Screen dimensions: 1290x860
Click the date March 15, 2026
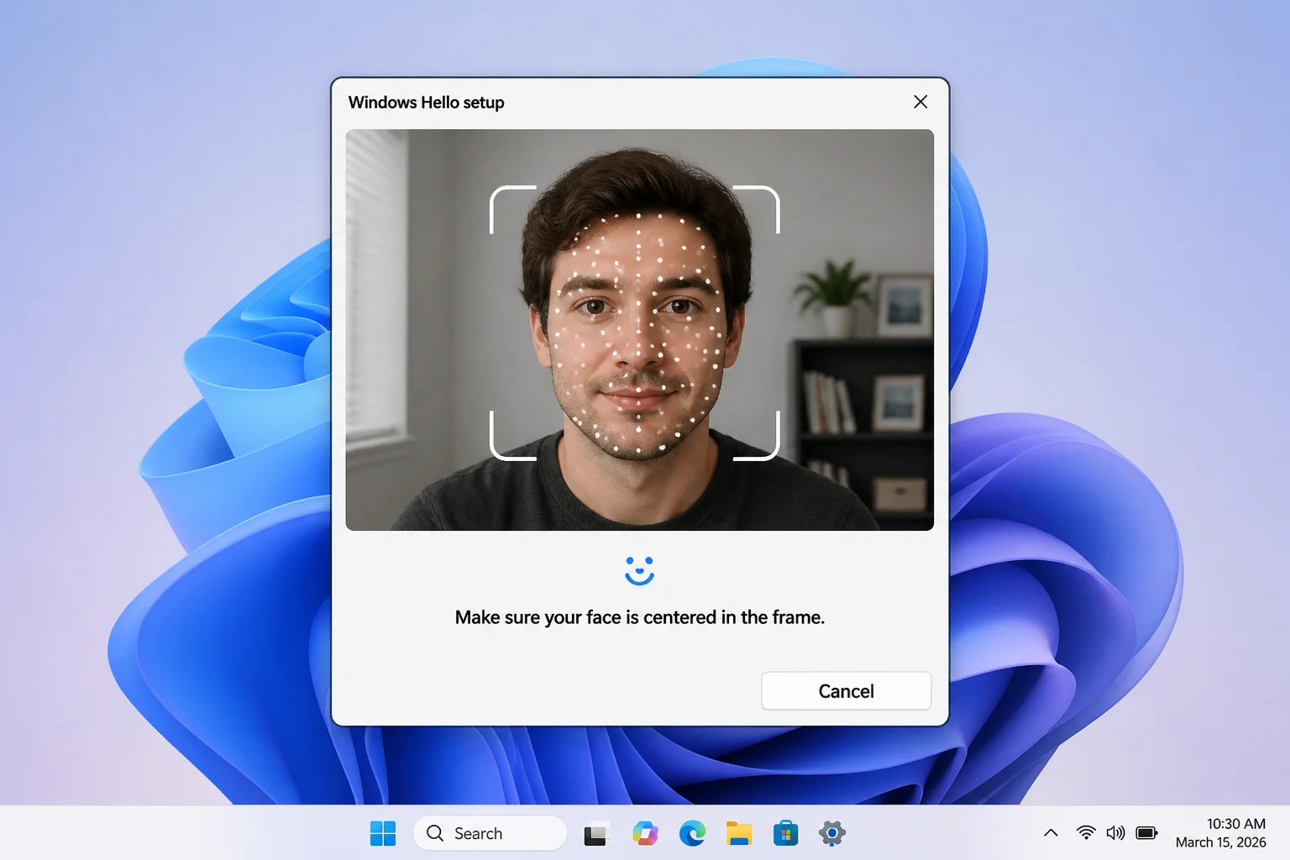coord(1220,842)
